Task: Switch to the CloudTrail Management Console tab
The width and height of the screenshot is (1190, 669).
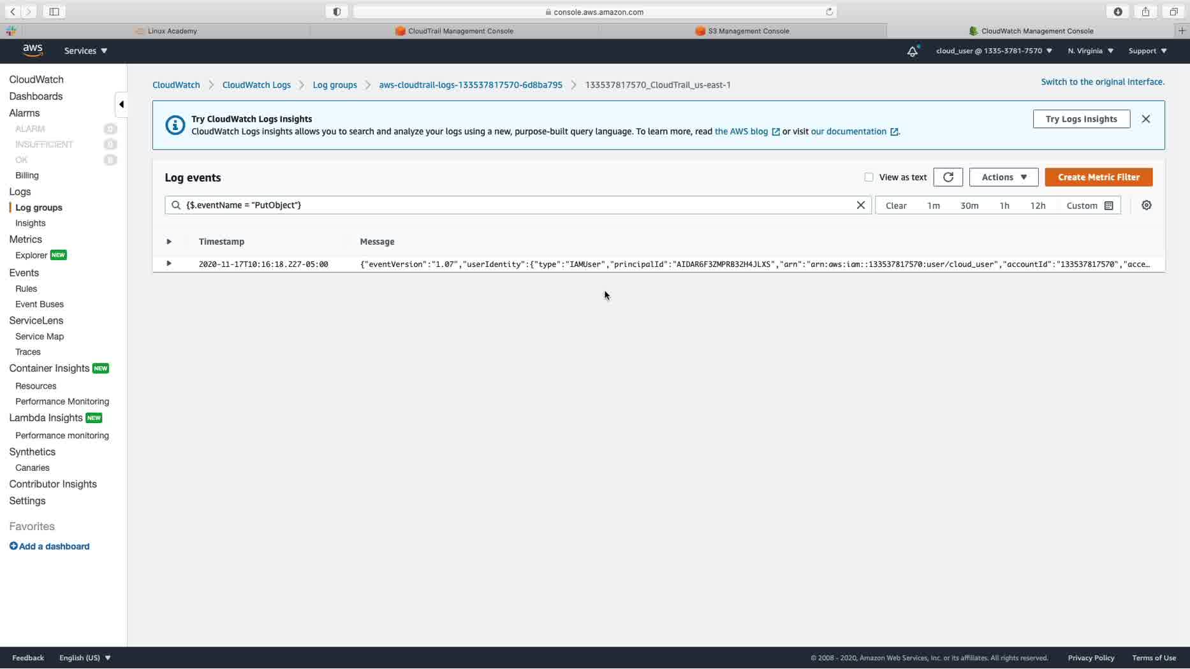Action: pyautogui.click(x=454, y=31)
